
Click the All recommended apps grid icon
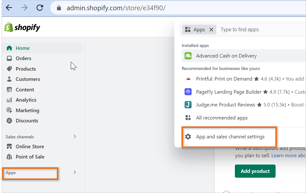(x=188, y=118)
